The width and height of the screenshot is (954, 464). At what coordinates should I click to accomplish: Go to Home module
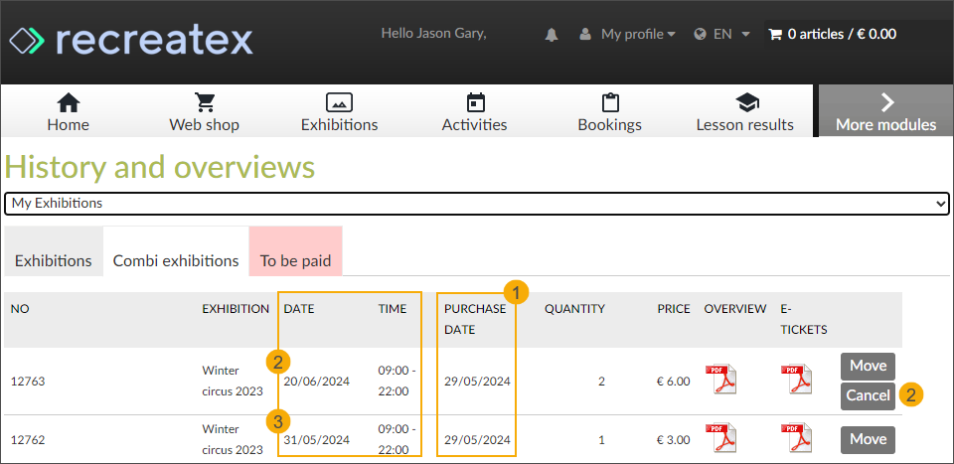(x=68, y=112)
